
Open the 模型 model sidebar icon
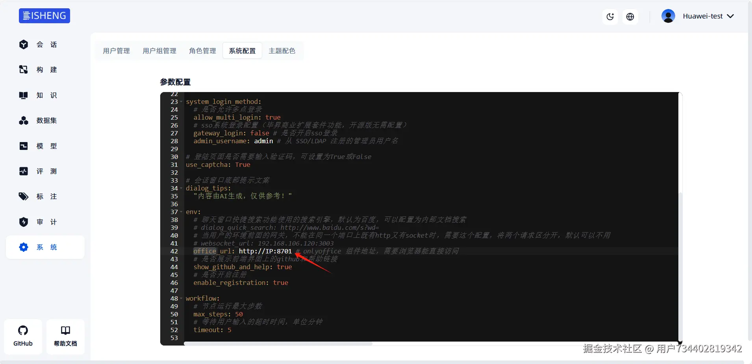[24, 146]
